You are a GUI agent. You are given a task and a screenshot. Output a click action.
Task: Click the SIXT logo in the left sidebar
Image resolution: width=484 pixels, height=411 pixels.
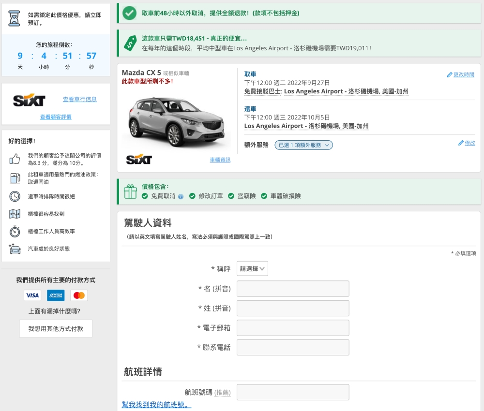click(29, 100)
